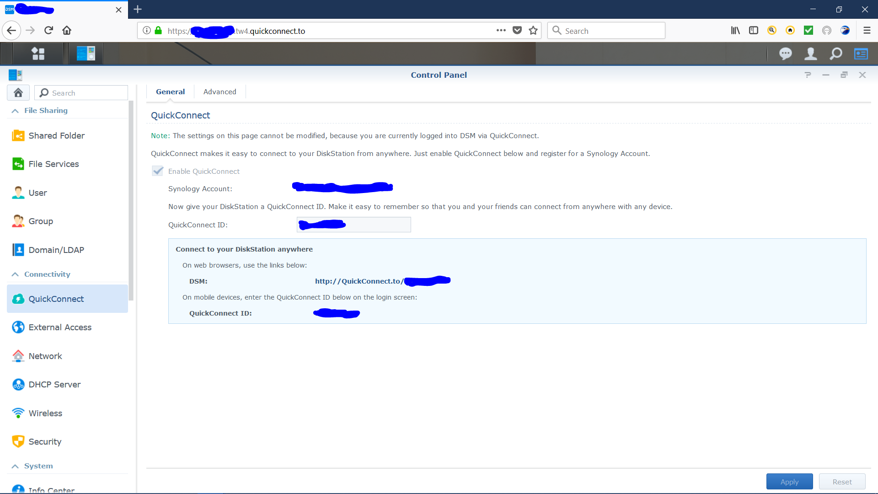Select QuickConnect in the sidebar
Image resolution: width=878 pixels, height=494 pixels.
point(68,299)
